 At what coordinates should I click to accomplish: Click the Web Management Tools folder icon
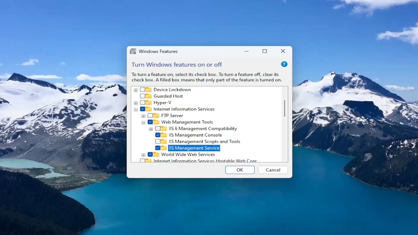click(x=156, y=122)
